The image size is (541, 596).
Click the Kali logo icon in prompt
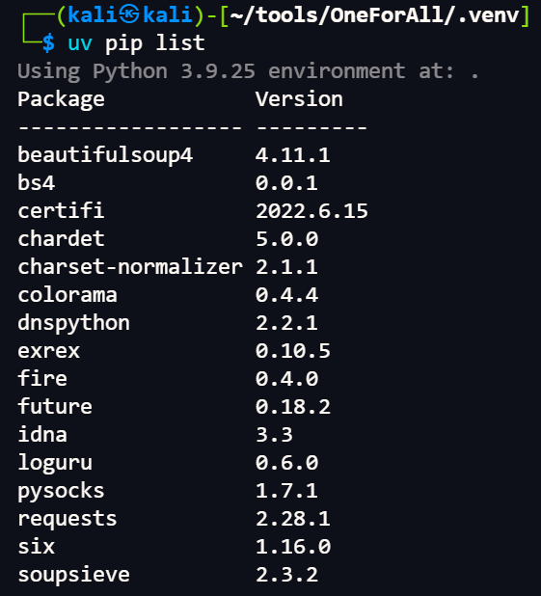click(x=129, y=14)
